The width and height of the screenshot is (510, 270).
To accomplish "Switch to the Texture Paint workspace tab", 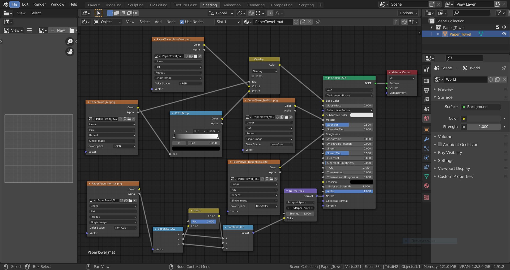I will (x=185, y=5).
